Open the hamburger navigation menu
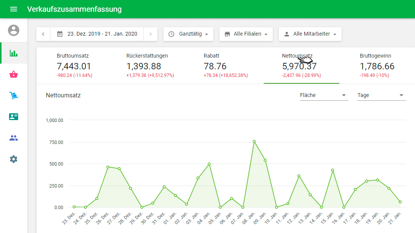 pyautogui.click(x=14, y=9)
